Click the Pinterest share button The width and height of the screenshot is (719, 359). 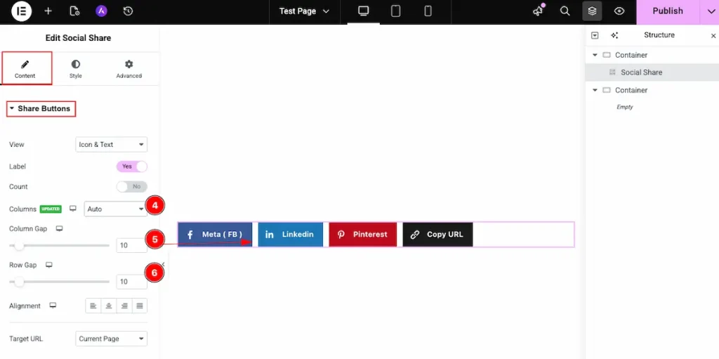[x=363, y=235]
